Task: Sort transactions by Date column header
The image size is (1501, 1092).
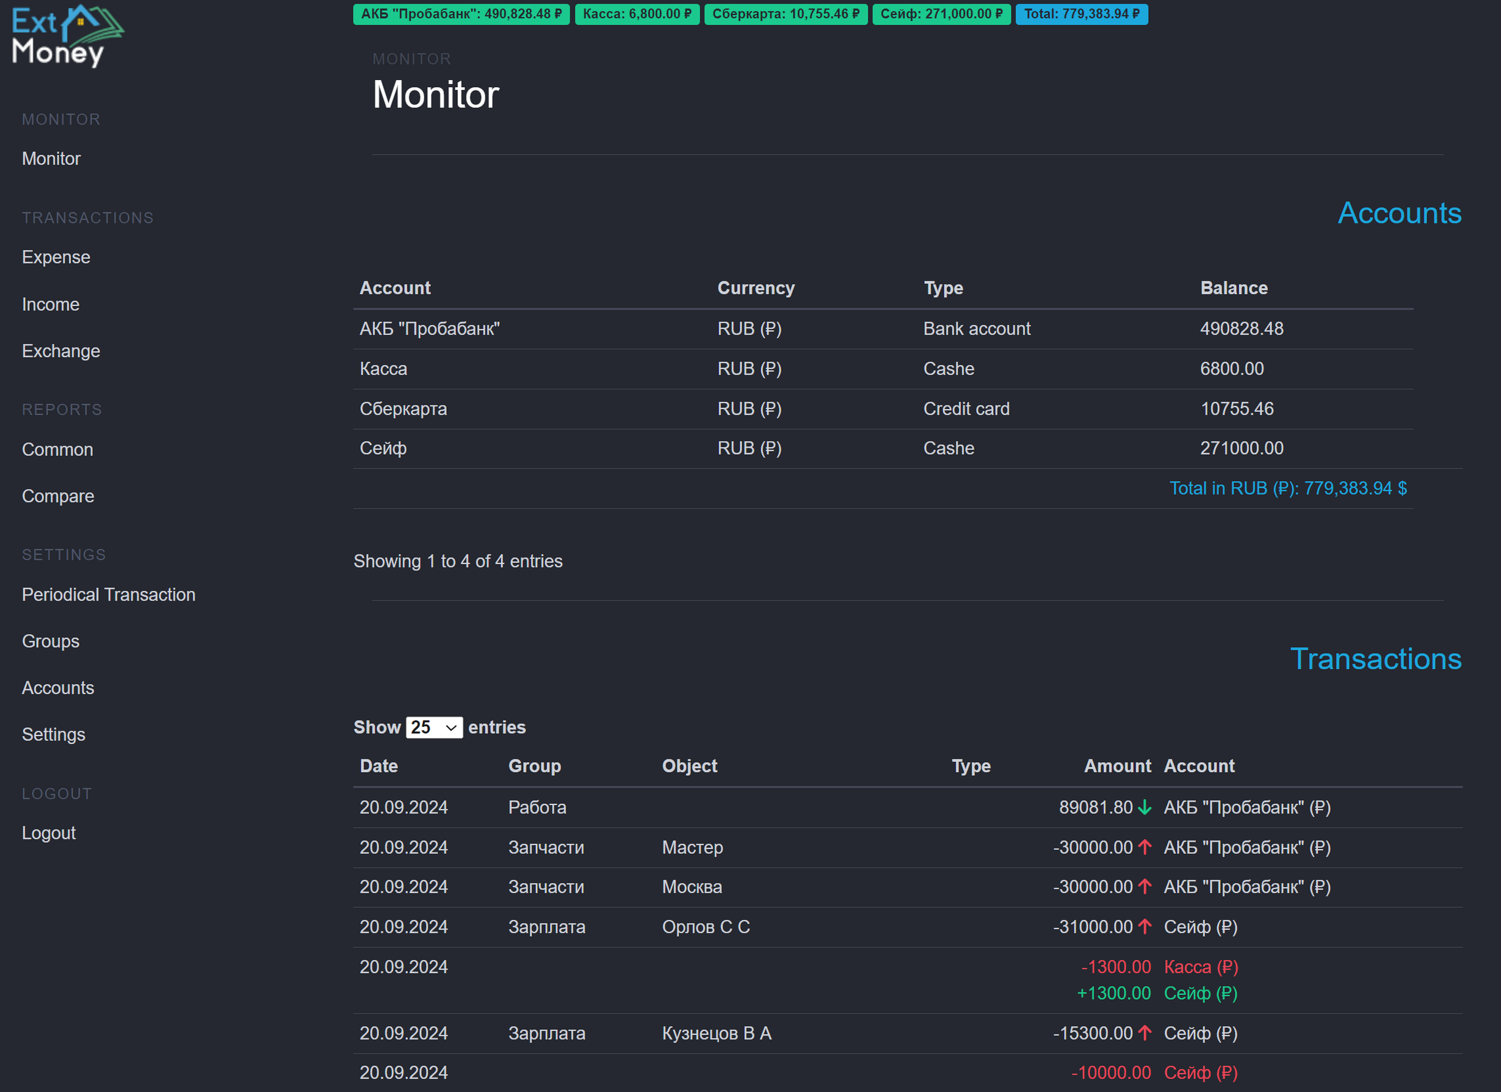Action: coord(378,765)
